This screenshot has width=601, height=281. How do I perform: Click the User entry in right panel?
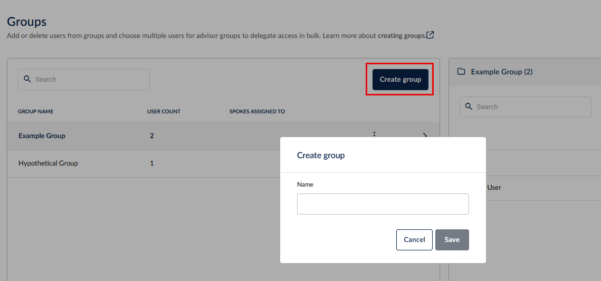tap(494, 188)
